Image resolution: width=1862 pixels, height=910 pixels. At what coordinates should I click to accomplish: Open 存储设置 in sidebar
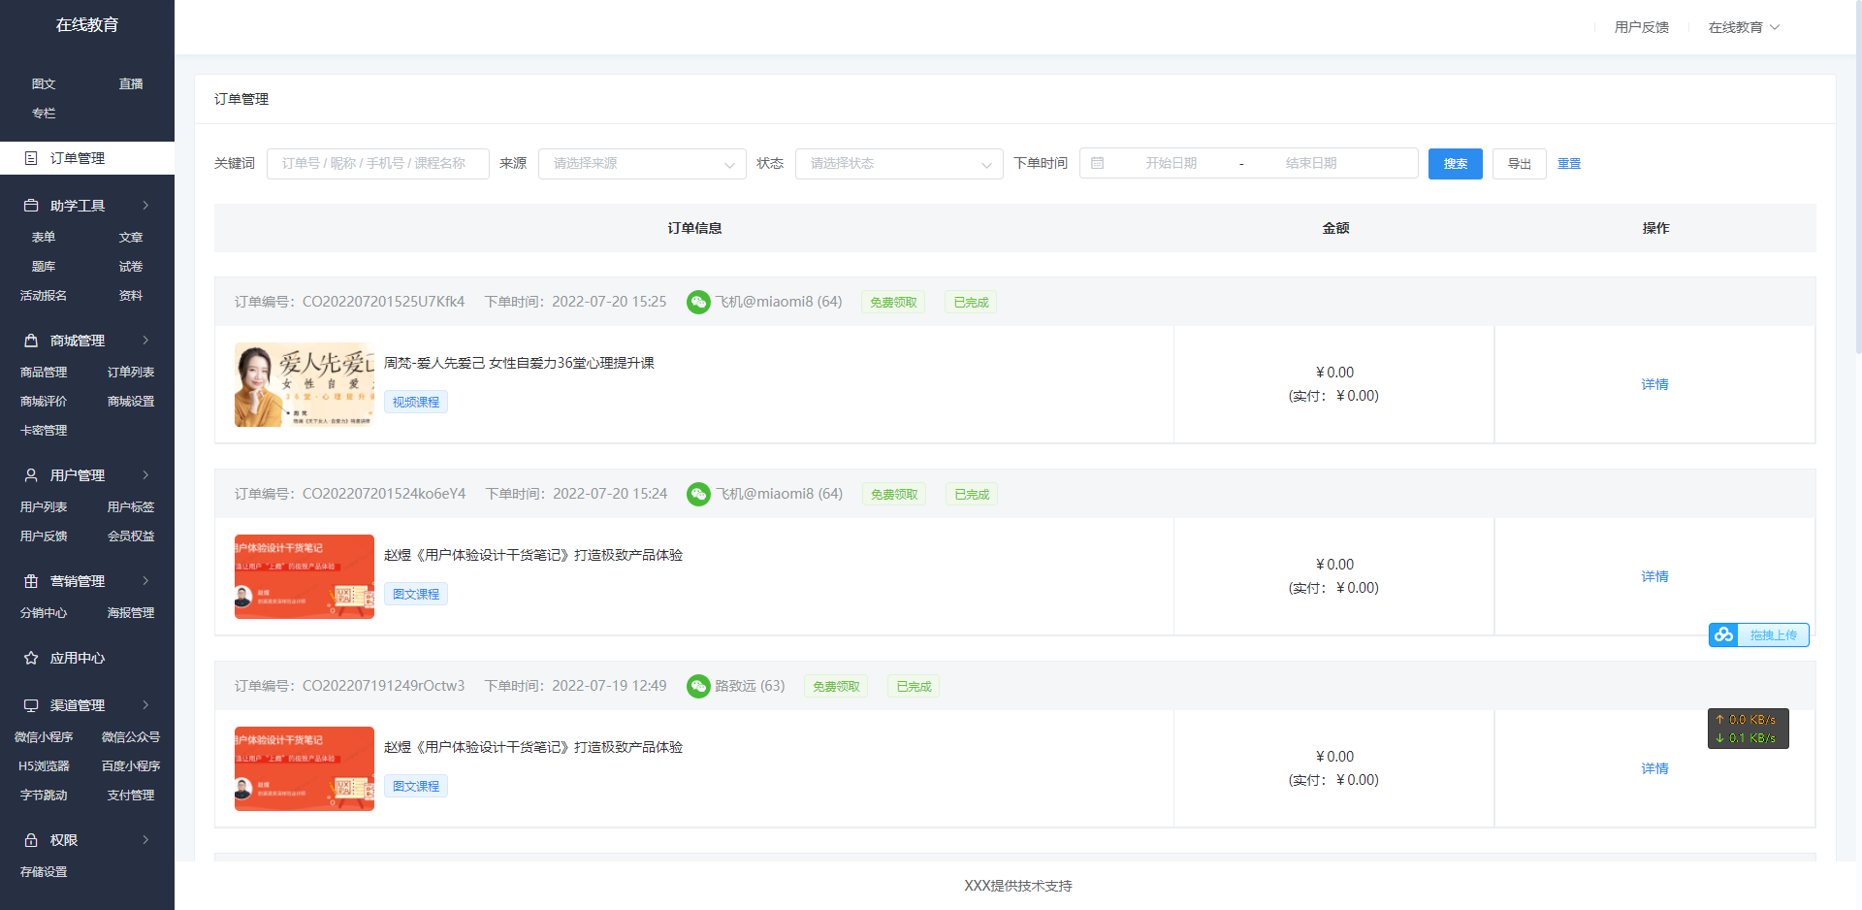tap(44, 872)
